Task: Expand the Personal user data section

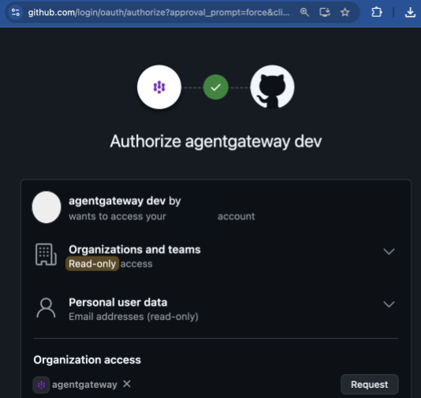Action: pos(389,304)
